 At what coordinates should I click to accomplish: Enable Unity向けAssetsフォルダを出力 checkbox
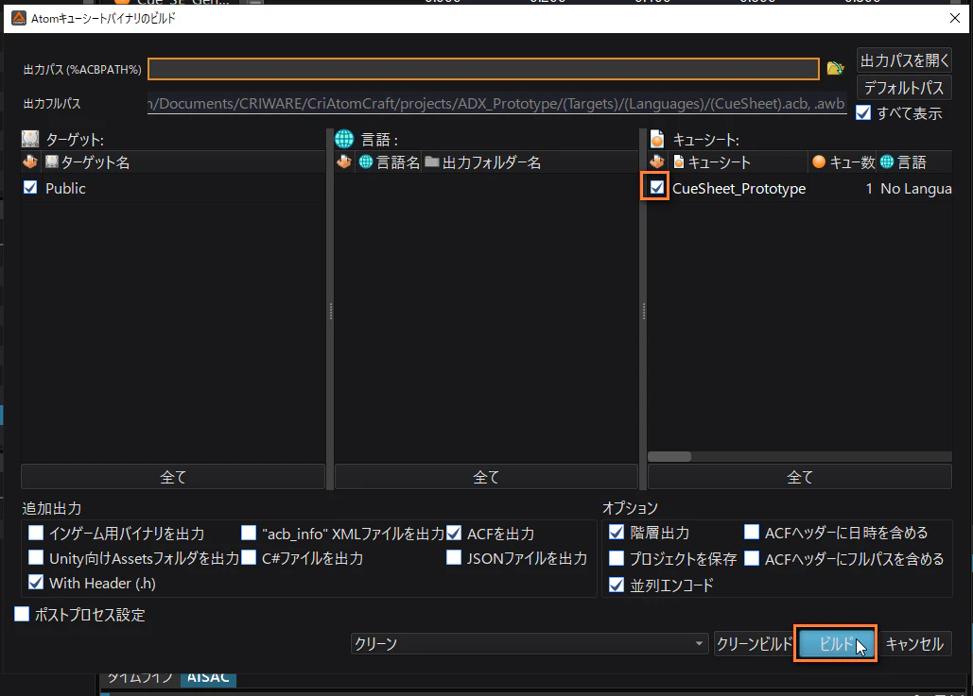[x=36, y=557]
